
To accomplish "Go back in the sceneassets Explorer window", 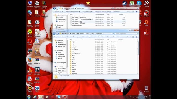I will [x=54, y=34].
